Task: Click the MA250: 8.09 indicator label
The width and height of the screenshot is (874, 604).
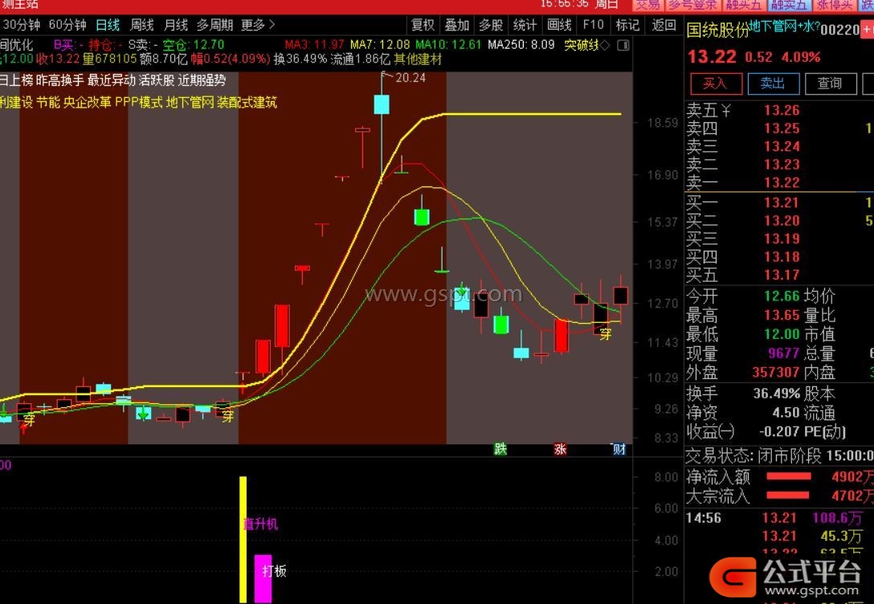Action: [521, 44]
